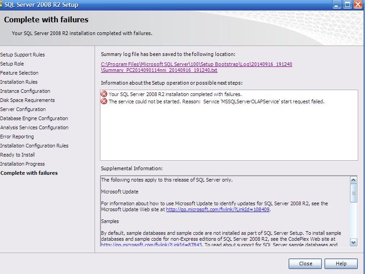This screenshot has width=365, height=274.
Task: Minimize the SQL Server 2008 R2 Setup window
Action: pyautogui.click(x=337, y=5)
